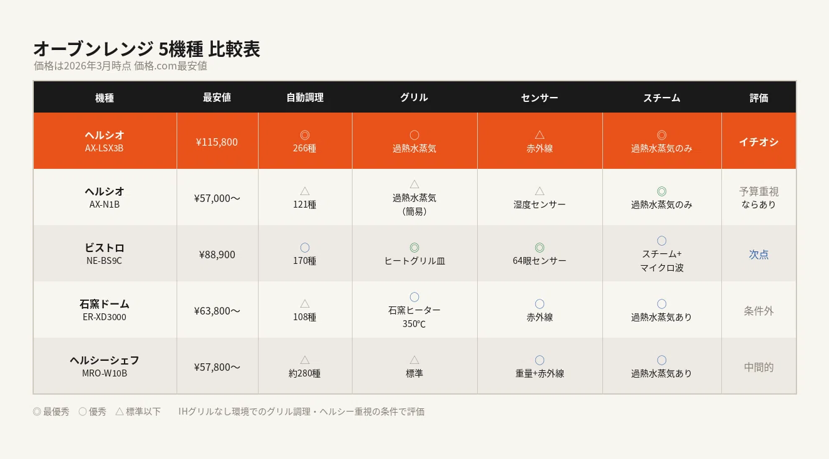Select the triangle mark above 108種
The height and width of the screenshot is (459, 829).
[305, 303]
